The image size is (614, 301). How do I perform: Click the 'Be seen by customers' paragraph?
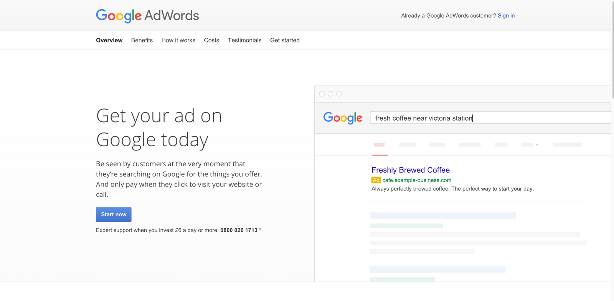click(x=179, y=179)
